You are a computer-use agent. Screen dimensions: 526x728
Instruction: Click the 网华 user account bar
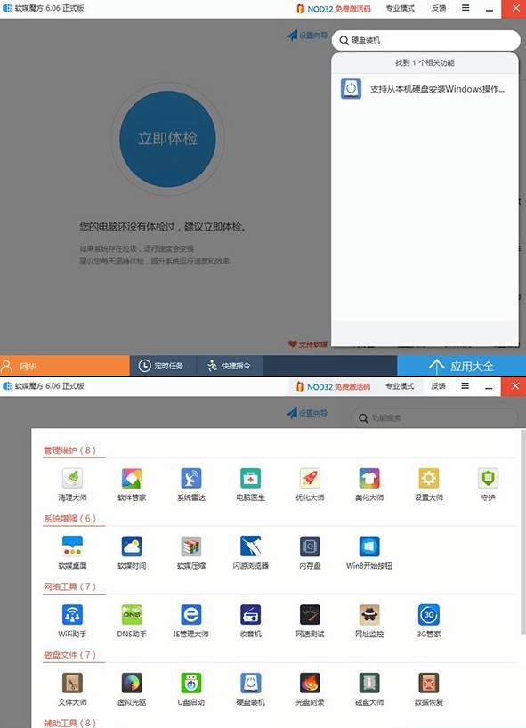click(x=65, y=366)
